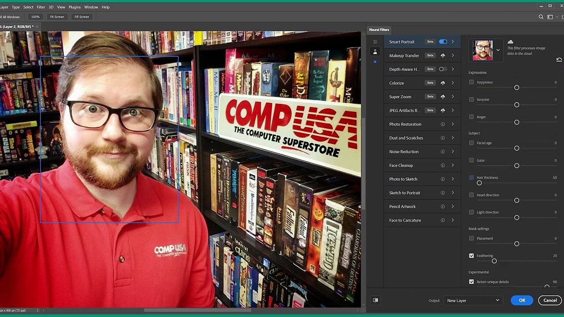Image resolution: width=564 pixels, height=317 pixels.
Task: Click the Hair thickness slider handle
Action: (479, 183)
